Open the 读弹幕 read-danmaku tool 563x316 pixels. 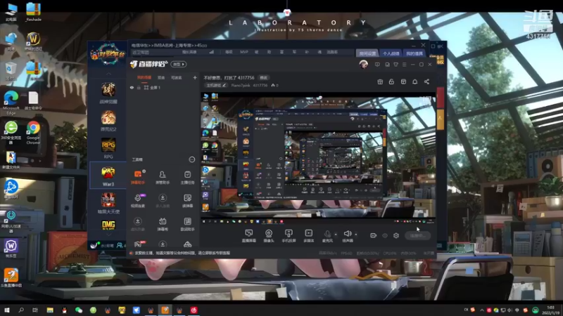click(x=187, y=201)
